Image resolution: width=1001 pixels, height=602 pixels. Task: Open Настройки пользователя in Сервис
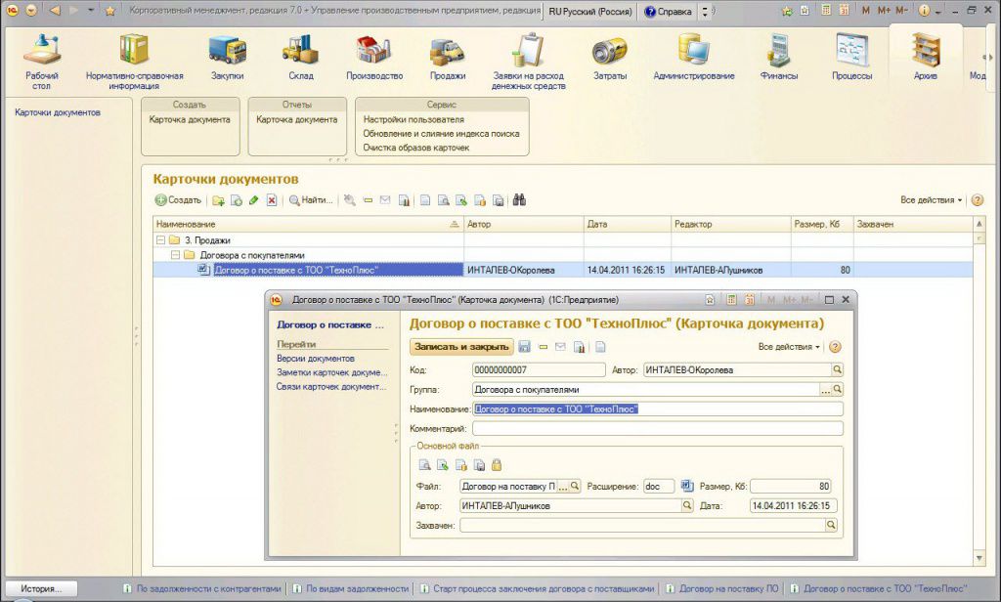click(413, 119)
